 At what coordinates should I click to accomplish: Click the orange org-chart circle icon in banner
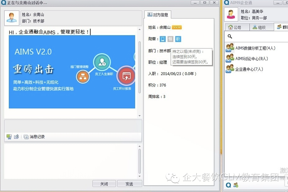(83, 77)
